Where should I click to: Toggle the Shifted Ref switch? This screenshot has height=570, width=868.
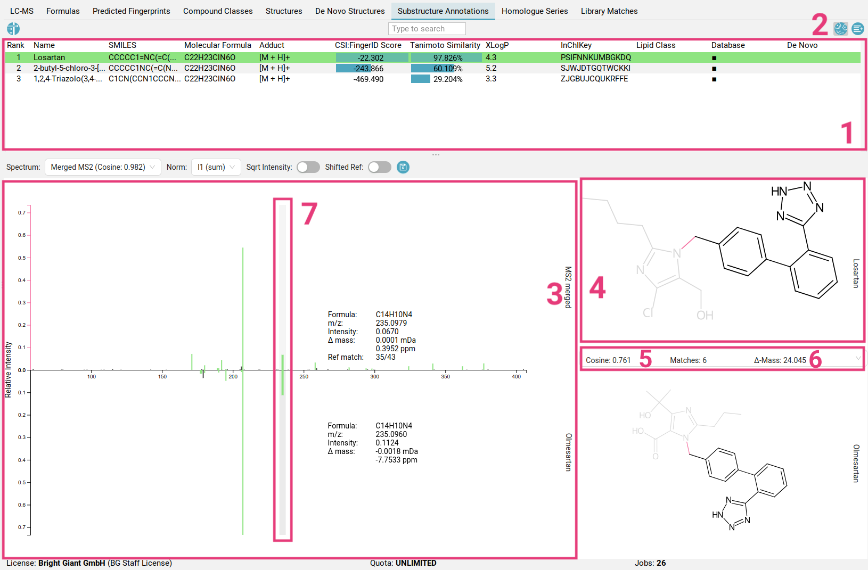(380, 167)
